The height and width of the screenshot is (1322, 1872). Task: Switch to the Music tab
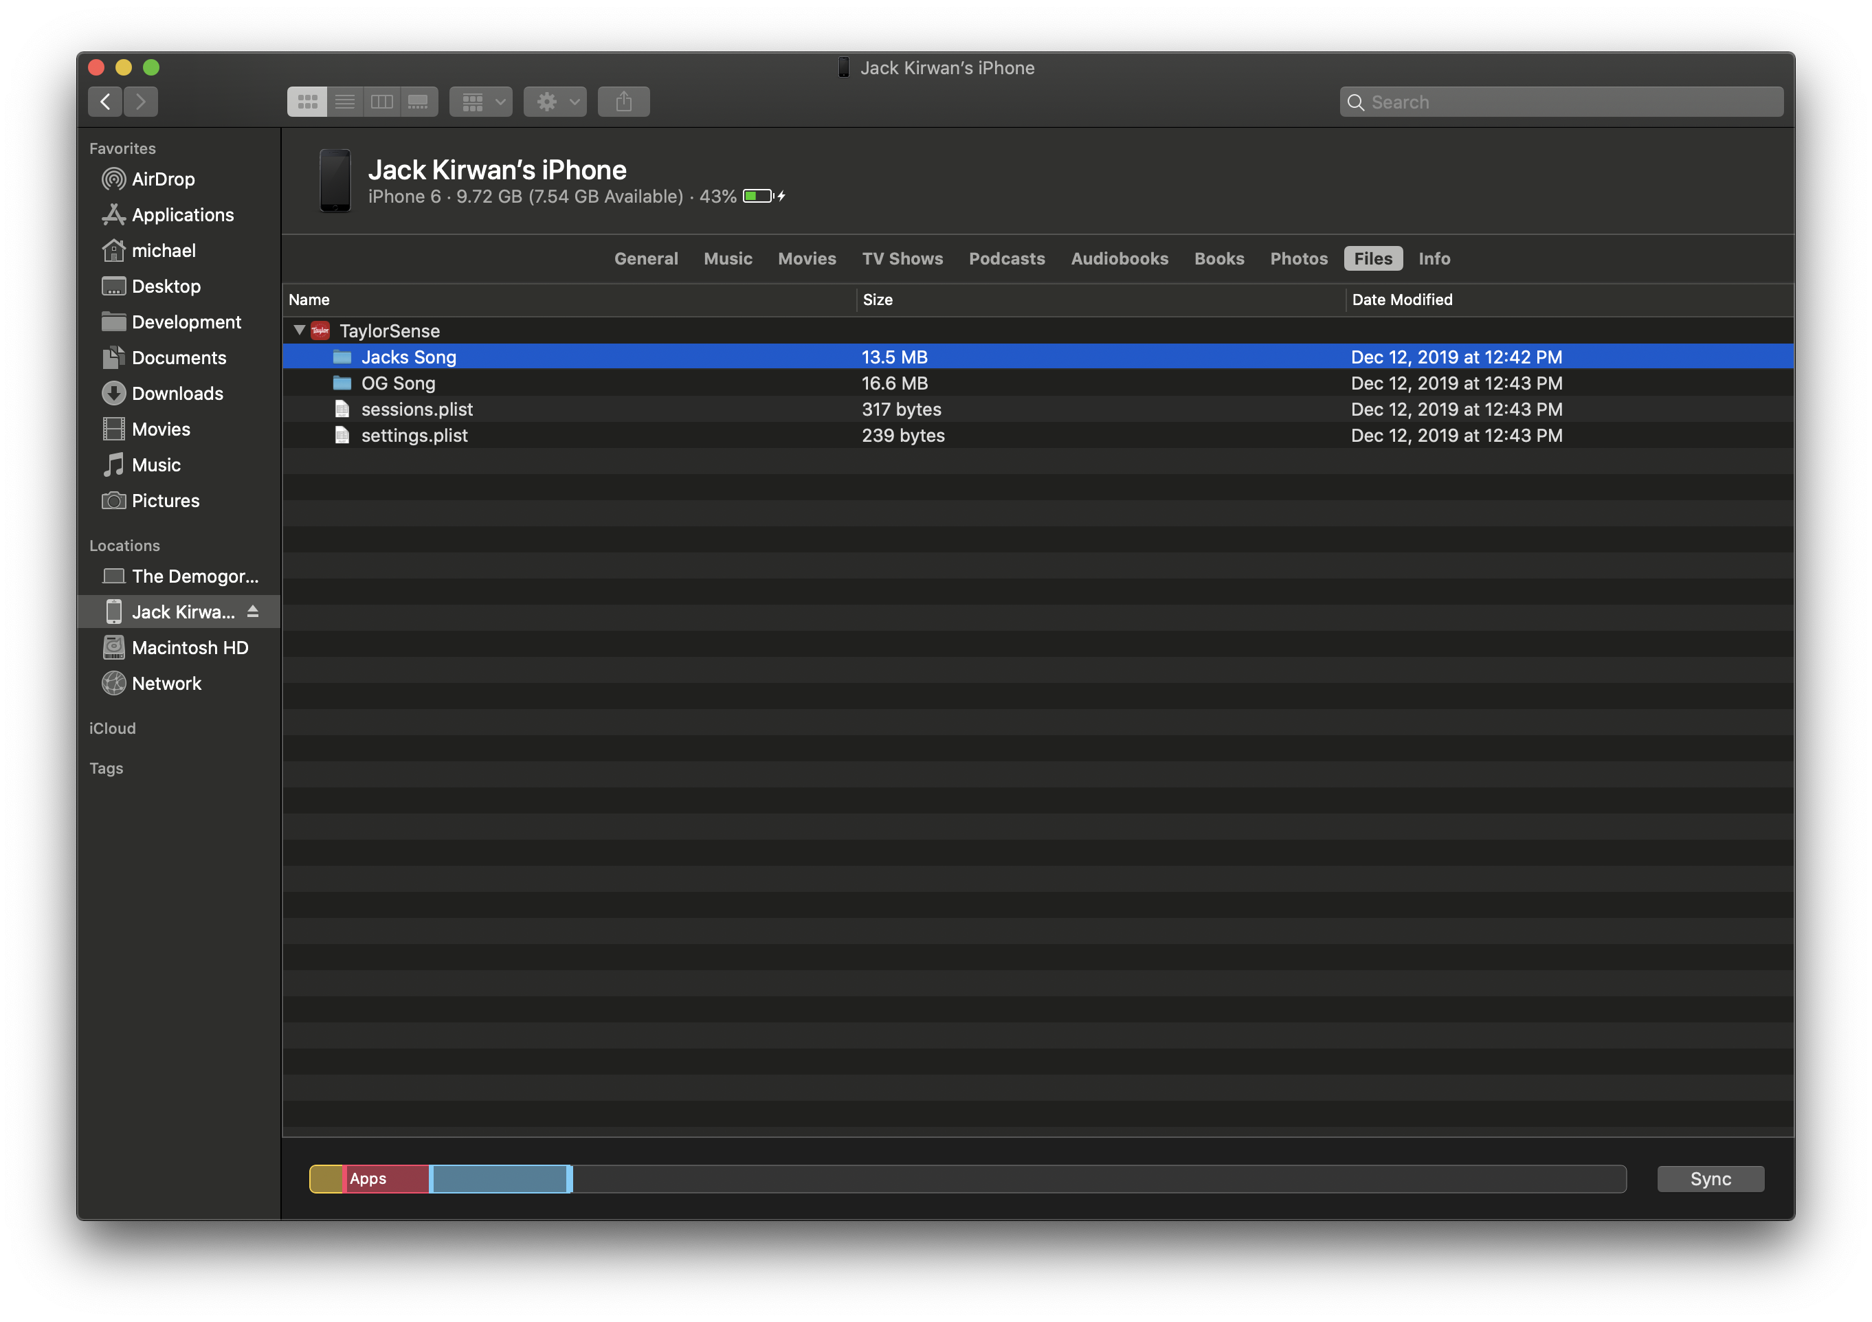(x=728, y=258)
